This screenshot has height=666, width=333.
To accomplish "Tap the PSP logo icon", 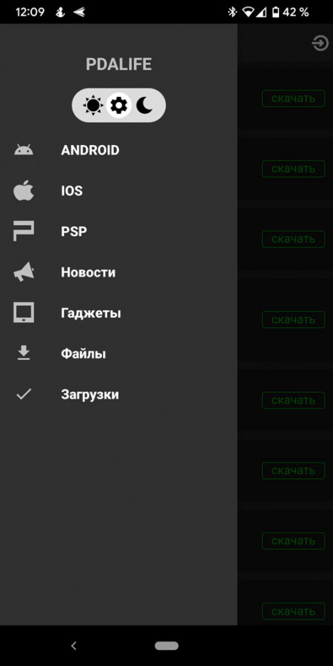I will 24,231.
